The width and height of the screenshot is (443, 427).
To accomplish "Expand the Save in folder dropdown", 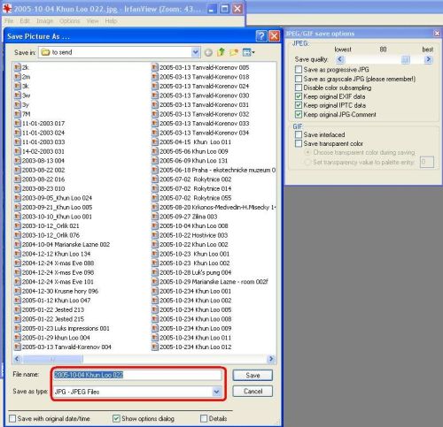I will coord(195,52).
